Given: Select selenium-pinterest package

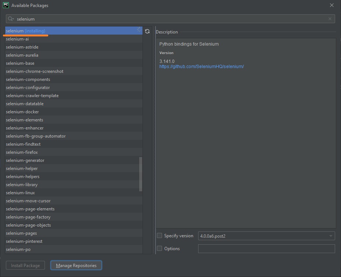Looking at the screenshot, I should pos(74,241).
